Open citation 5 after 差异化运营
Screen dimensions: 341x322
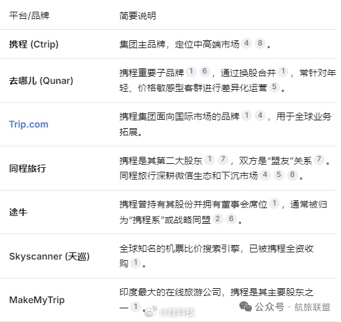click(274, 87)
